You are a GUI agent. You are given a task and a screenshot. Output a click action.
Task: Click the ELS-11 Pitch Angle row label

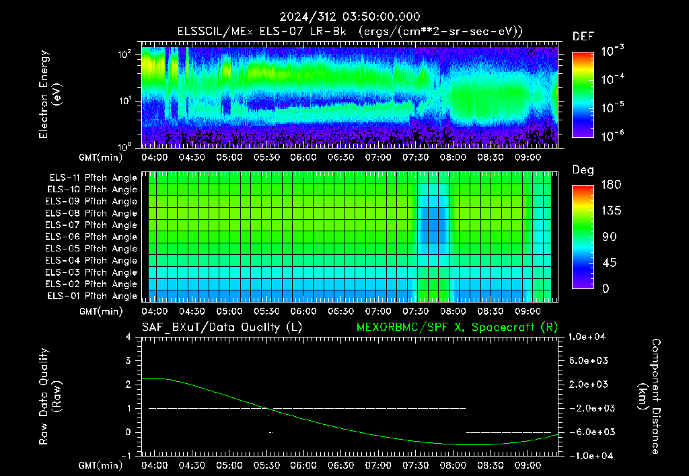point(93,178)
